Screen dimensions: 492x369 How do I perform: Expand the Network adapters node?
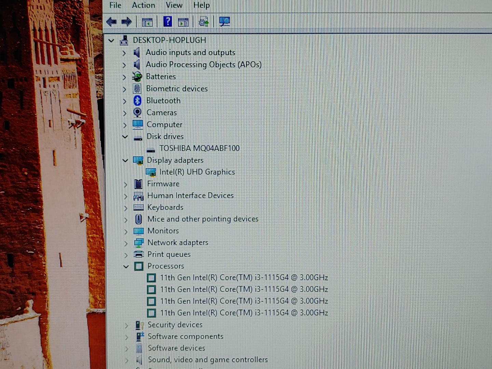tap(126, 243)
